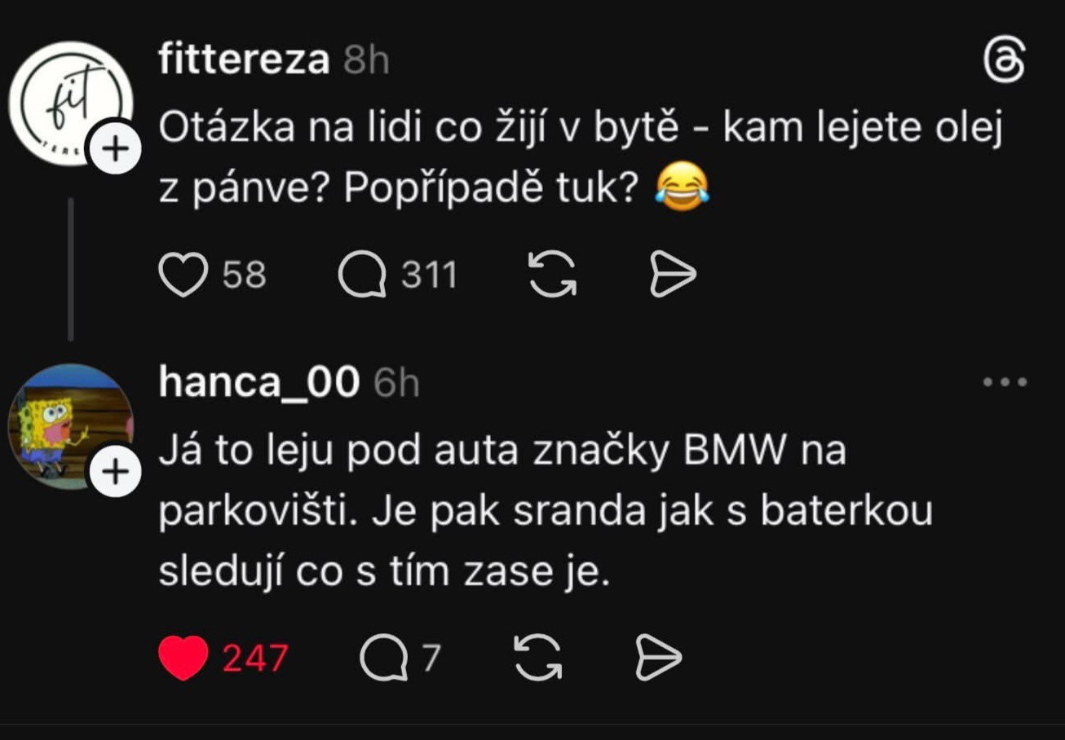
Task: Unlike hanca_00's reply with red heart
Action: (183, 658)
